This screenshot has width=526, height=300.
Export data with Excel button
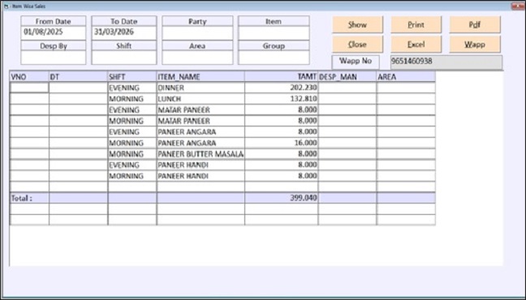[416, 45]
